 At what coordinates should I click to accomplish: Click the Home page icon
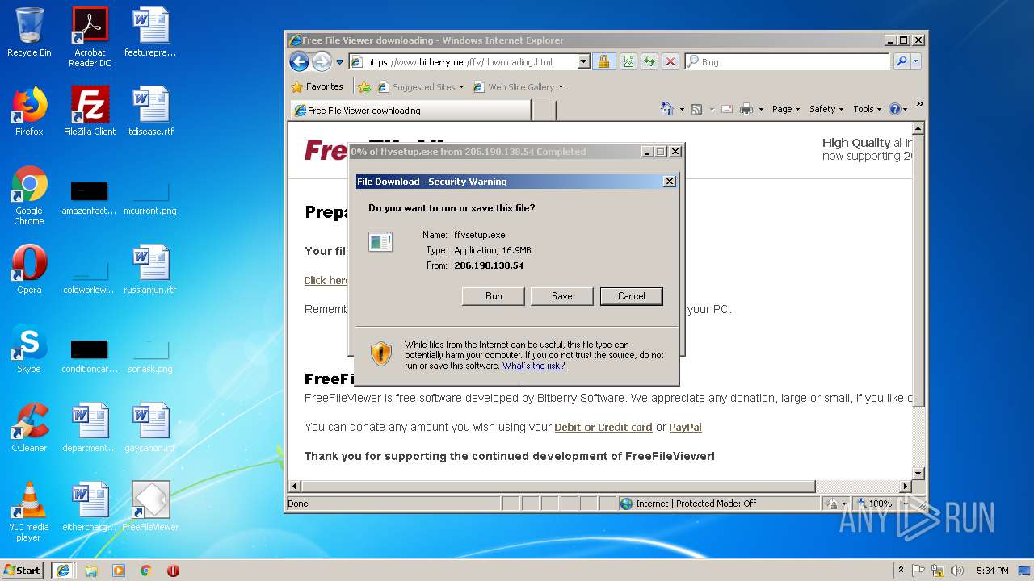click(x=666, y=109)
